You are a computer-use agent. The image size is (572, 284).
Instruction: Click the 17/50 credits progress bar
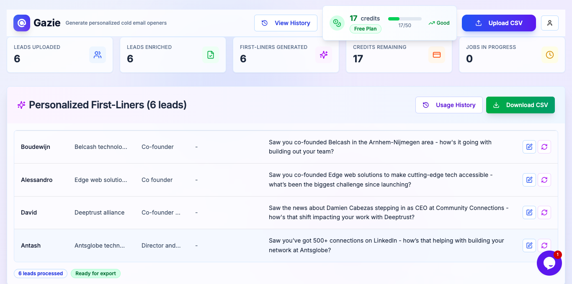coord(405,19)
